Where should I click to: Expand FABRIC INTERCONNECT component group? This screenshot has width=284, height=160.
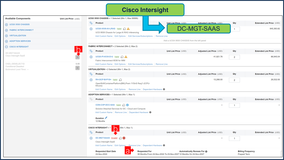click(6, 30)
